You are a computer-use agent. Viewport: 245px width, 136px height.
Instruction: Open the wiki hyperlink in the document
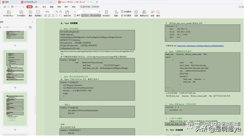point(200,46)
